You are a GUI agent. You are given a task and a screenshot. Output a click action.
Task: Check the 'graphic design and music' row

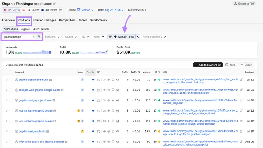(11, 80)
